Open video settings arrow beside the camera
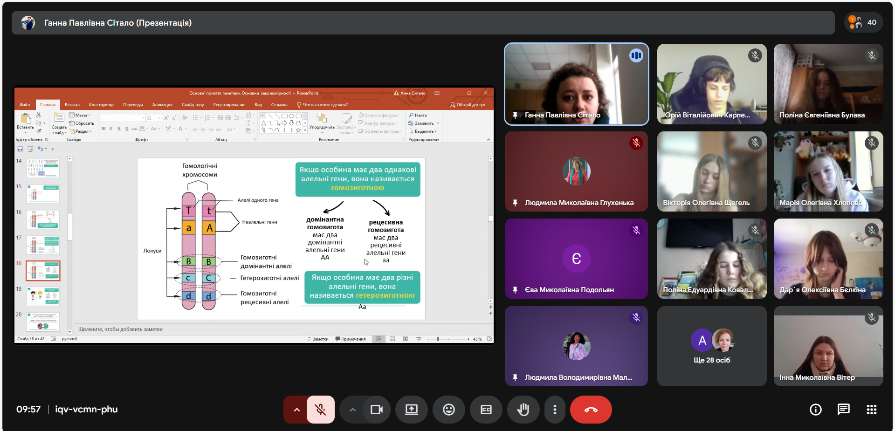The width and height of the screenshot is (895, 431). pos(352,410)
